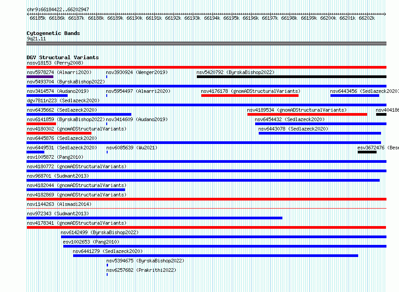The height and width of the screenshot is (292, 399).
Task: Select the red nsv4180302 gnomAD variant bar
Action: 59,133
